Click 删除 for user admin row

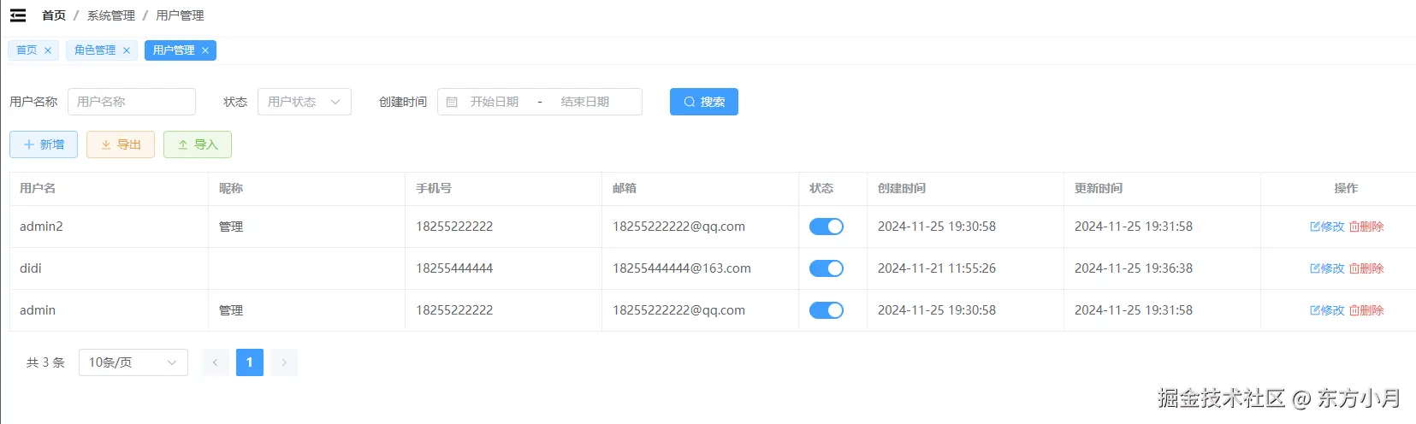(x=1366, y=310)
